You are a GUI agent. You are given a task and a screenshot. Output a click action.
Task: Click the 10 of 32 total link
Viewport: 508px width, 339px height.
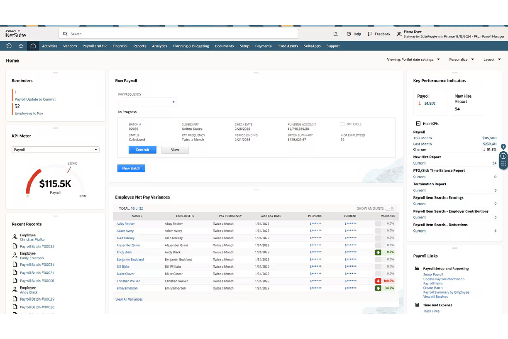[137, 208]
